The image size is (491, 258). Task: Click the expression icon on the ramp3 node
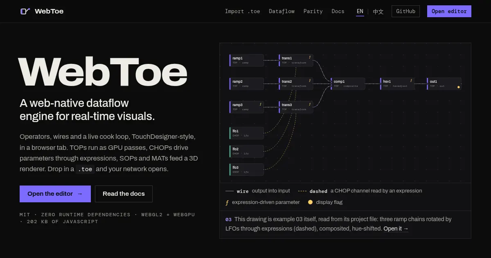coord(260,104)
